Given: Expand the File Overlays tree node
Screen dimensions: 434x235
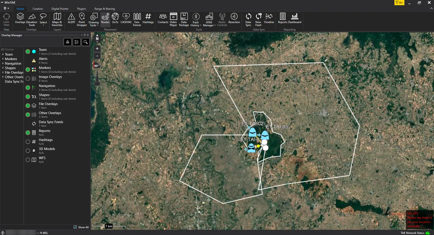Looking at the screenshot, I should pyautogui.click(x=3, y=73).
